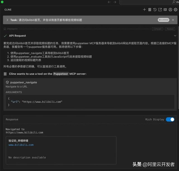179x171 pixels.
Task: Click No description available text
Action: click(27, 157)
